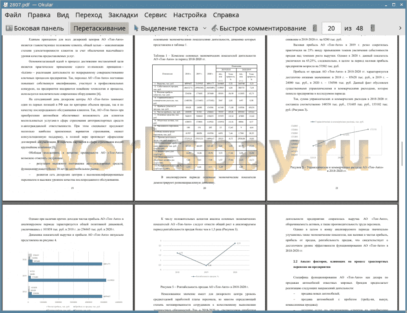This screenshot has height=313, width=407.
Task: Click the Таблица 1 data table on page 20
Action: coord(205,117)
